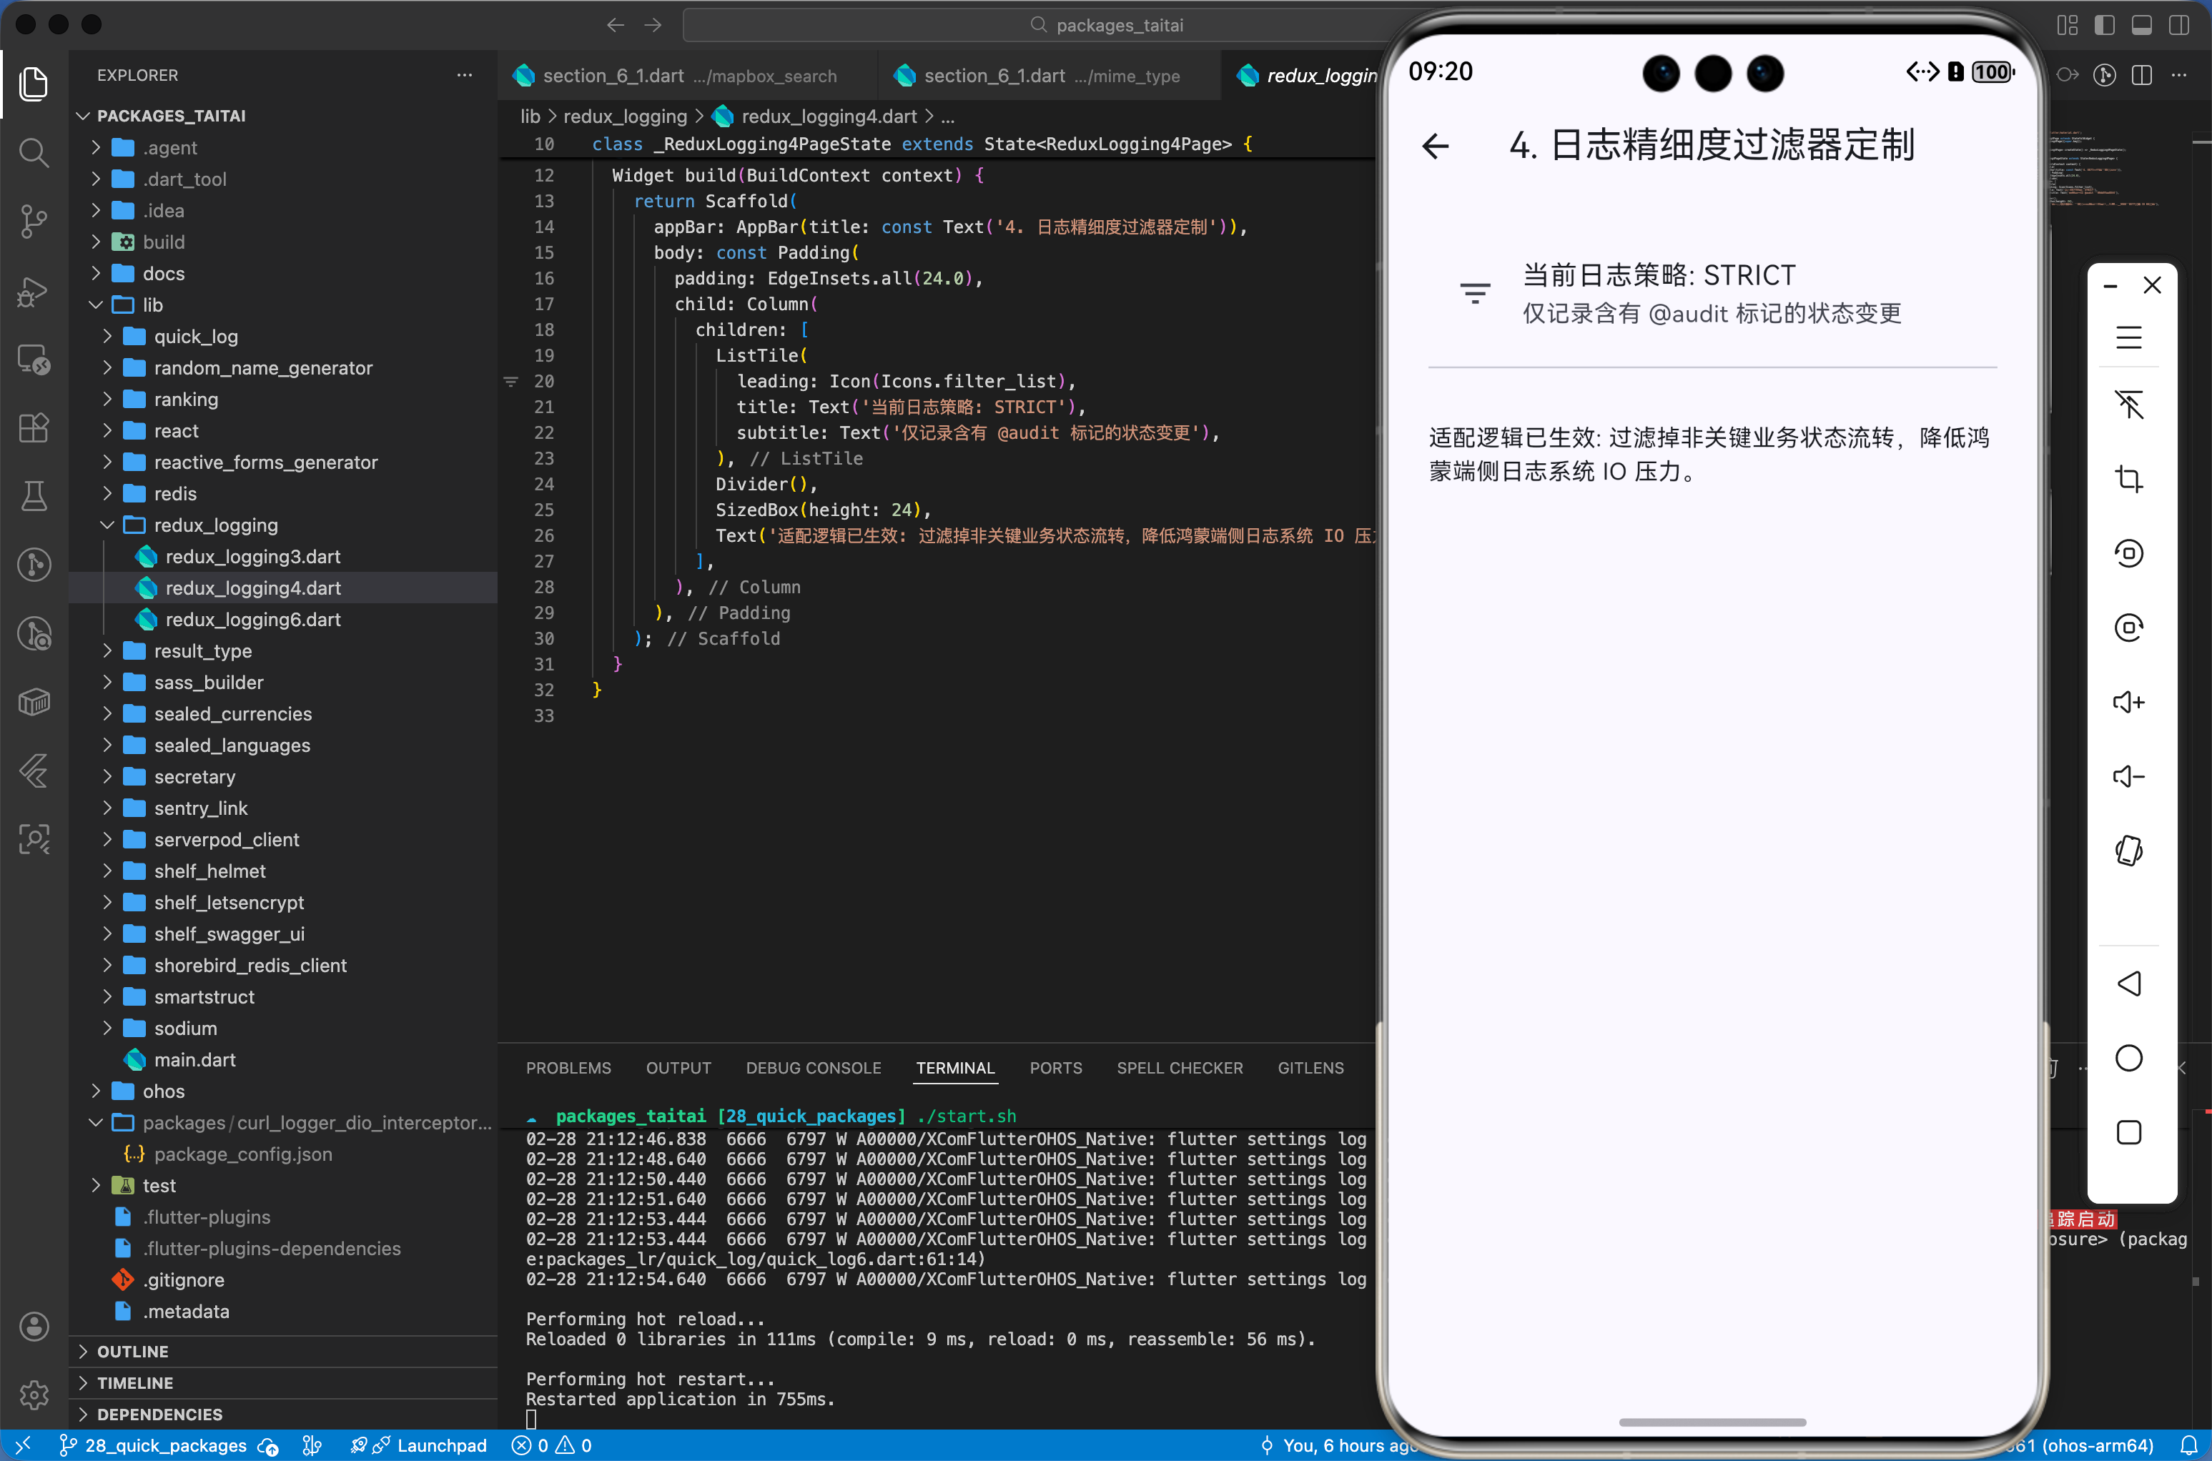This screenshot has height=1461, width=2212.
Task: Open the Search view in activity bar
Action: pos(34,152)
